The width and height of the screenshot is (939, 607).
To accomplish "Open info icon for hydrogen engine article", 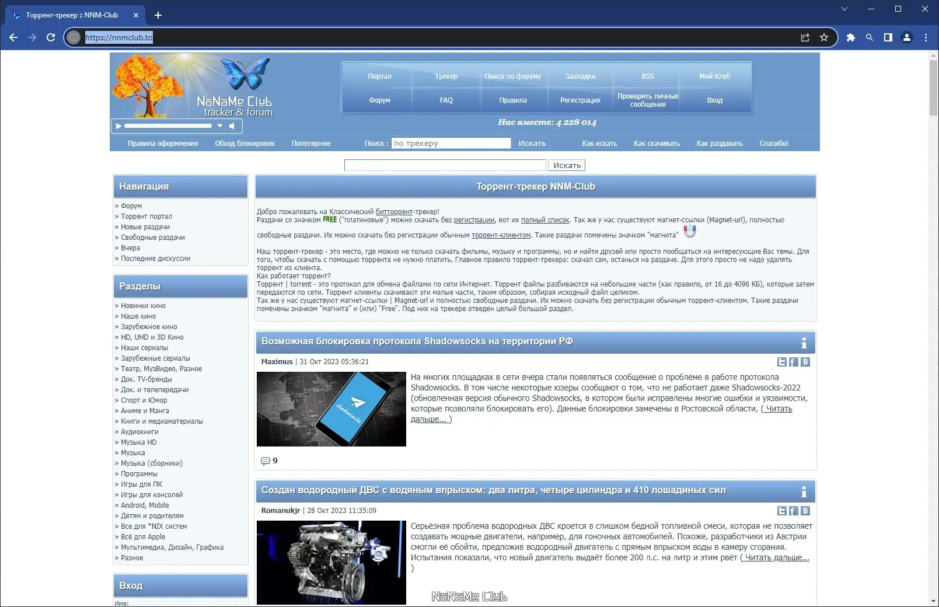I will click(804, 491).
